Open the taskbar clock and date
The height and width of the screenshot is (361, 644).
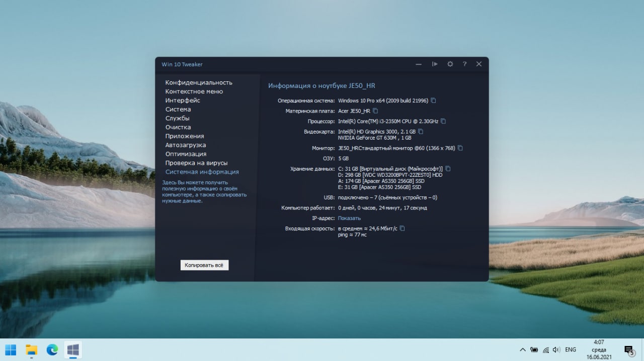tap(599, 349)
